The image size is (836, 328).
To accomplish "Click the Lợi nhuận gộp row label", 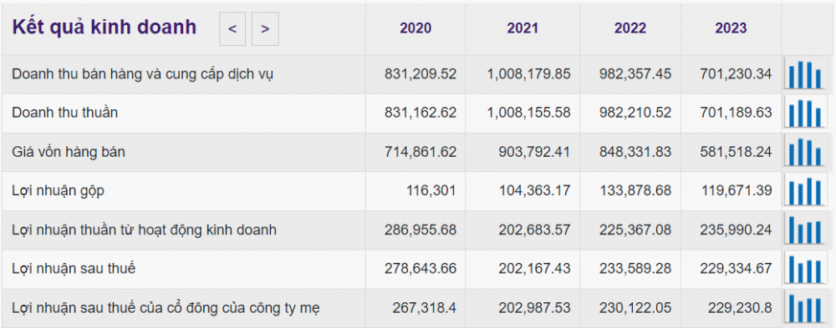I will (x=59, y=191).
